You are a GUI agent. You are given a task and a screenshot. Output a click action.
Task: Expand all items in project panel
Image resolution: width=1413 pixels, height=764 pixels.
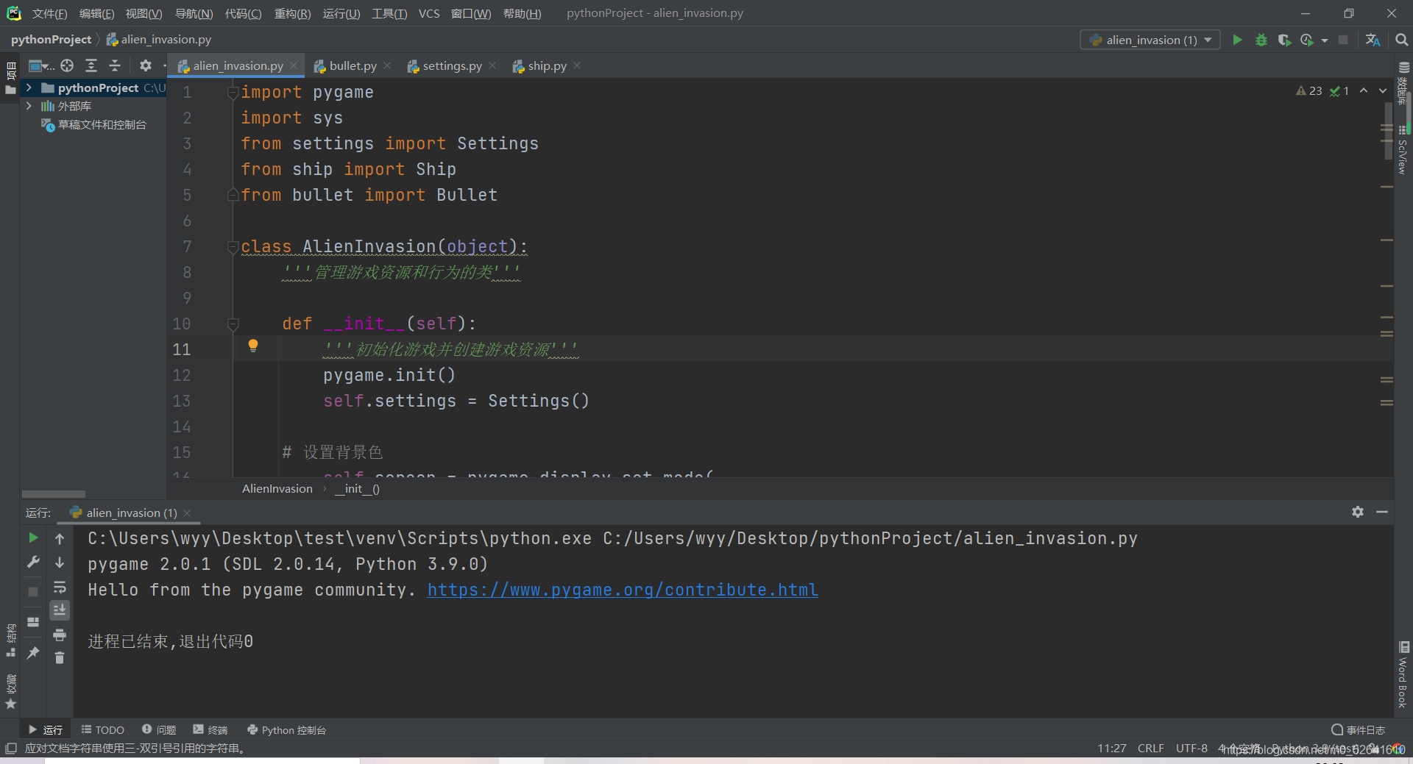(91, 65)
